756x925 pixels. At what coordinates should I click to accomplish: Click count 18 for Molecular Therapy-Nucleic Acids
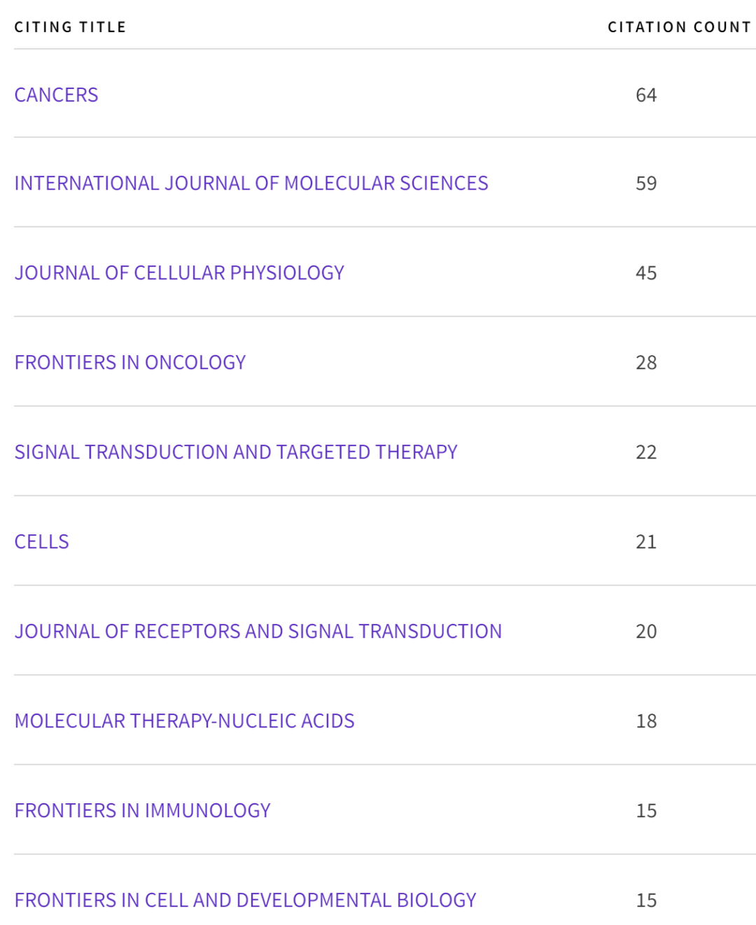(646, 721)
